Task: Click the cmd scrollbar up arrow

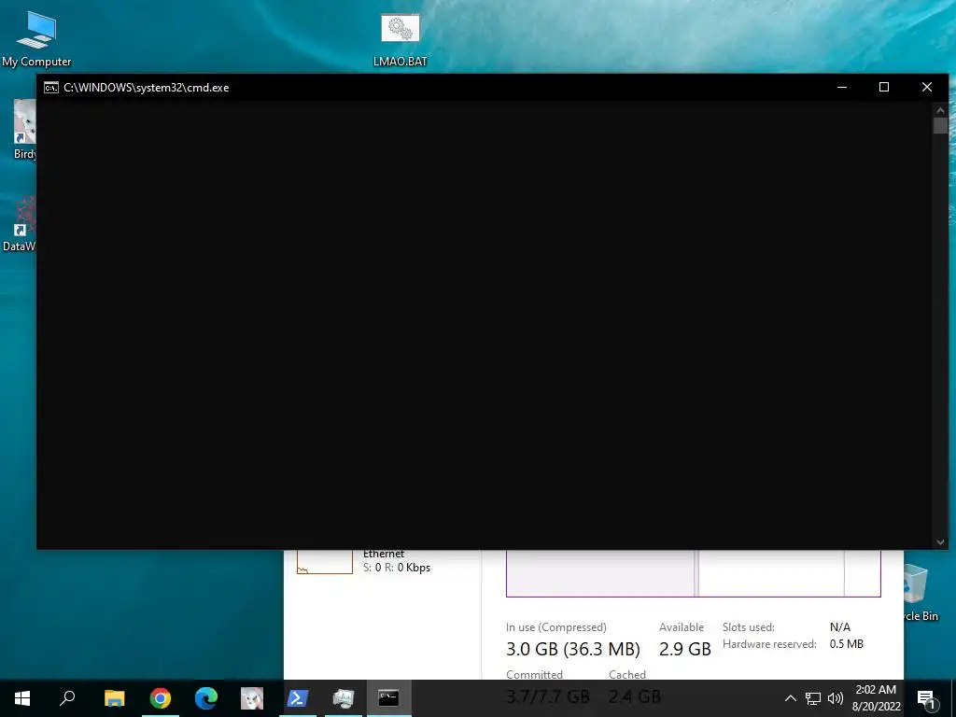Action: coord(940,110)
